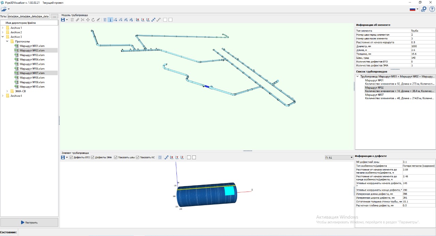Uncheck the Дефекты ЭМА checkbox
Screen dimensions: 436x236
point(93,157)
